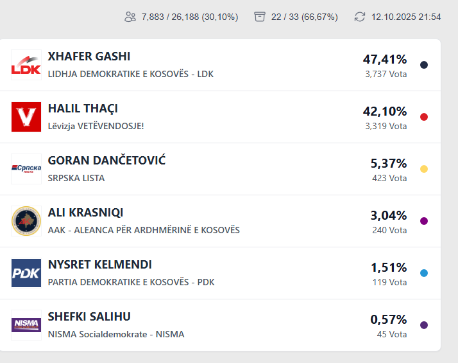This screenshot has height=363, width=458.
Task: Click the voter turnout people icon
Action: click(x=130, y=17)
